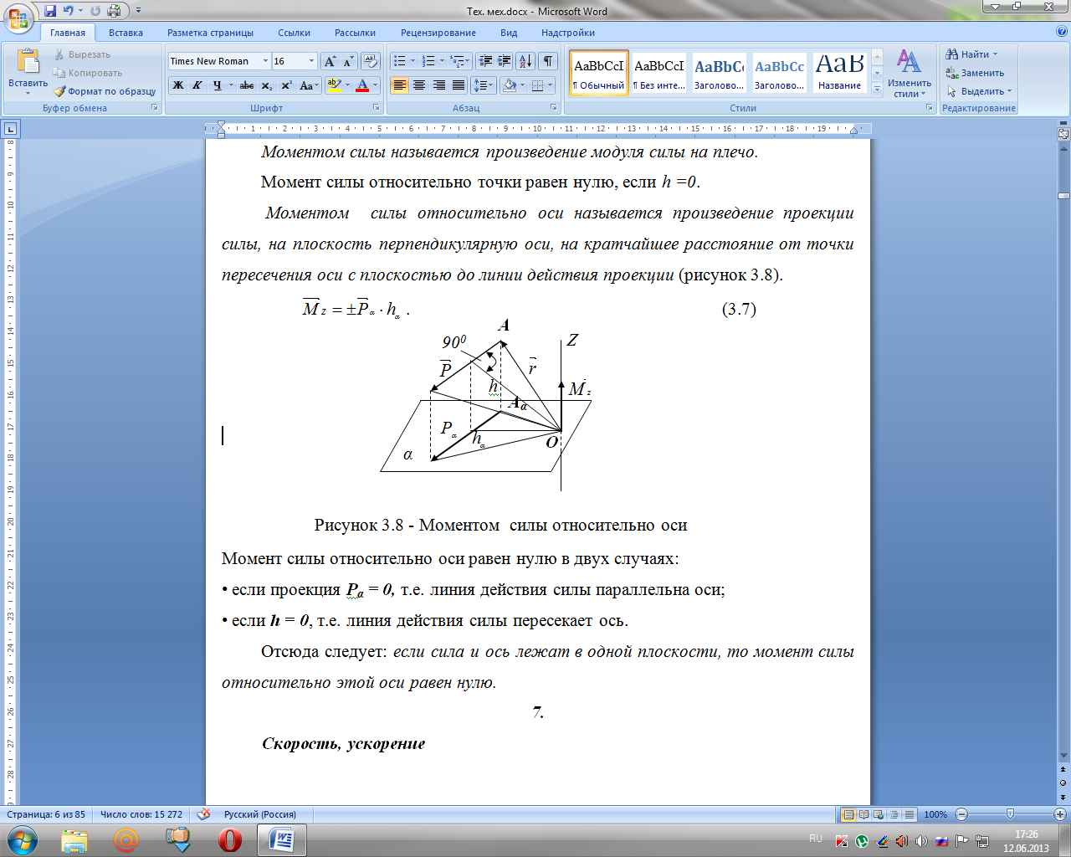1071x857 pixels.
Task: Open the Выделить (Select) dropdown
Action: (x=979, y=91)
